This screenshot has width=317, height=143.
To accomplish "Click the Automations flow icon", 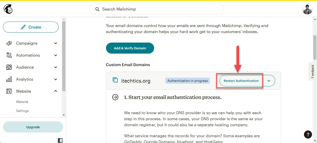I will coord(9,55).
